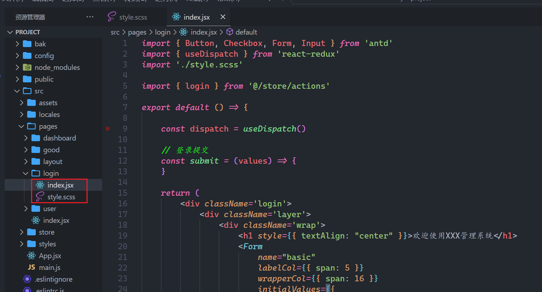Click the React icon on index.jsx tab
The image size is (542, 292).
coord(176,17)
